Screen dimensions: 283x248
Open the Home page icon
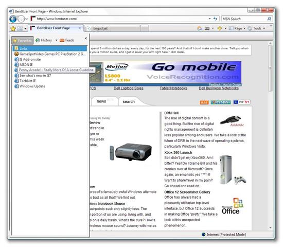200,28
